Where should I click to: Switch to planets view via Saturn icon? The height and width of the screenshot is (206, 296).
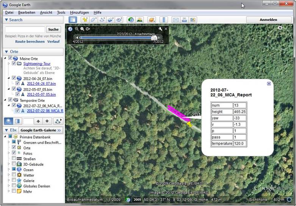(151, 20)
